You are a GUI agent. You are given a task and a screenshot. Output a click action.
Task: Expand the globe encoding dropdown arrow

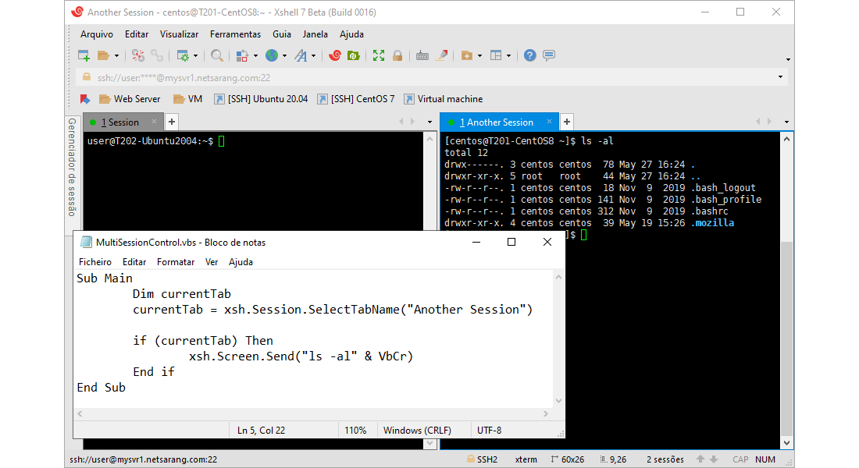[284, 56]
